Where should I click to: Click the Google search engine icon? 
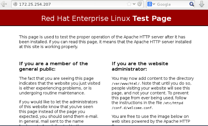[x=150, y=4]
